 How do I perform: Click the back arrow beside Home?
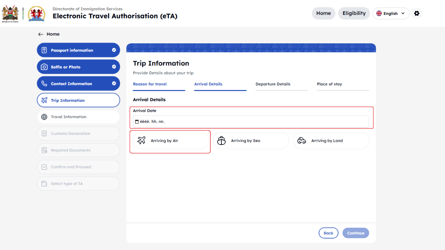(x=41, y=34)
